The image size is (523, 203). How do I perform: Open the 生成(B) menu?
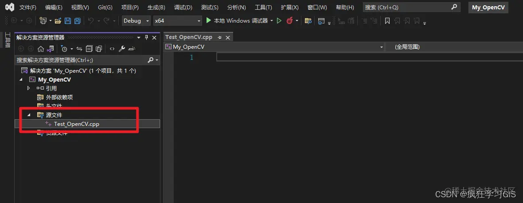tap(156, 8)
